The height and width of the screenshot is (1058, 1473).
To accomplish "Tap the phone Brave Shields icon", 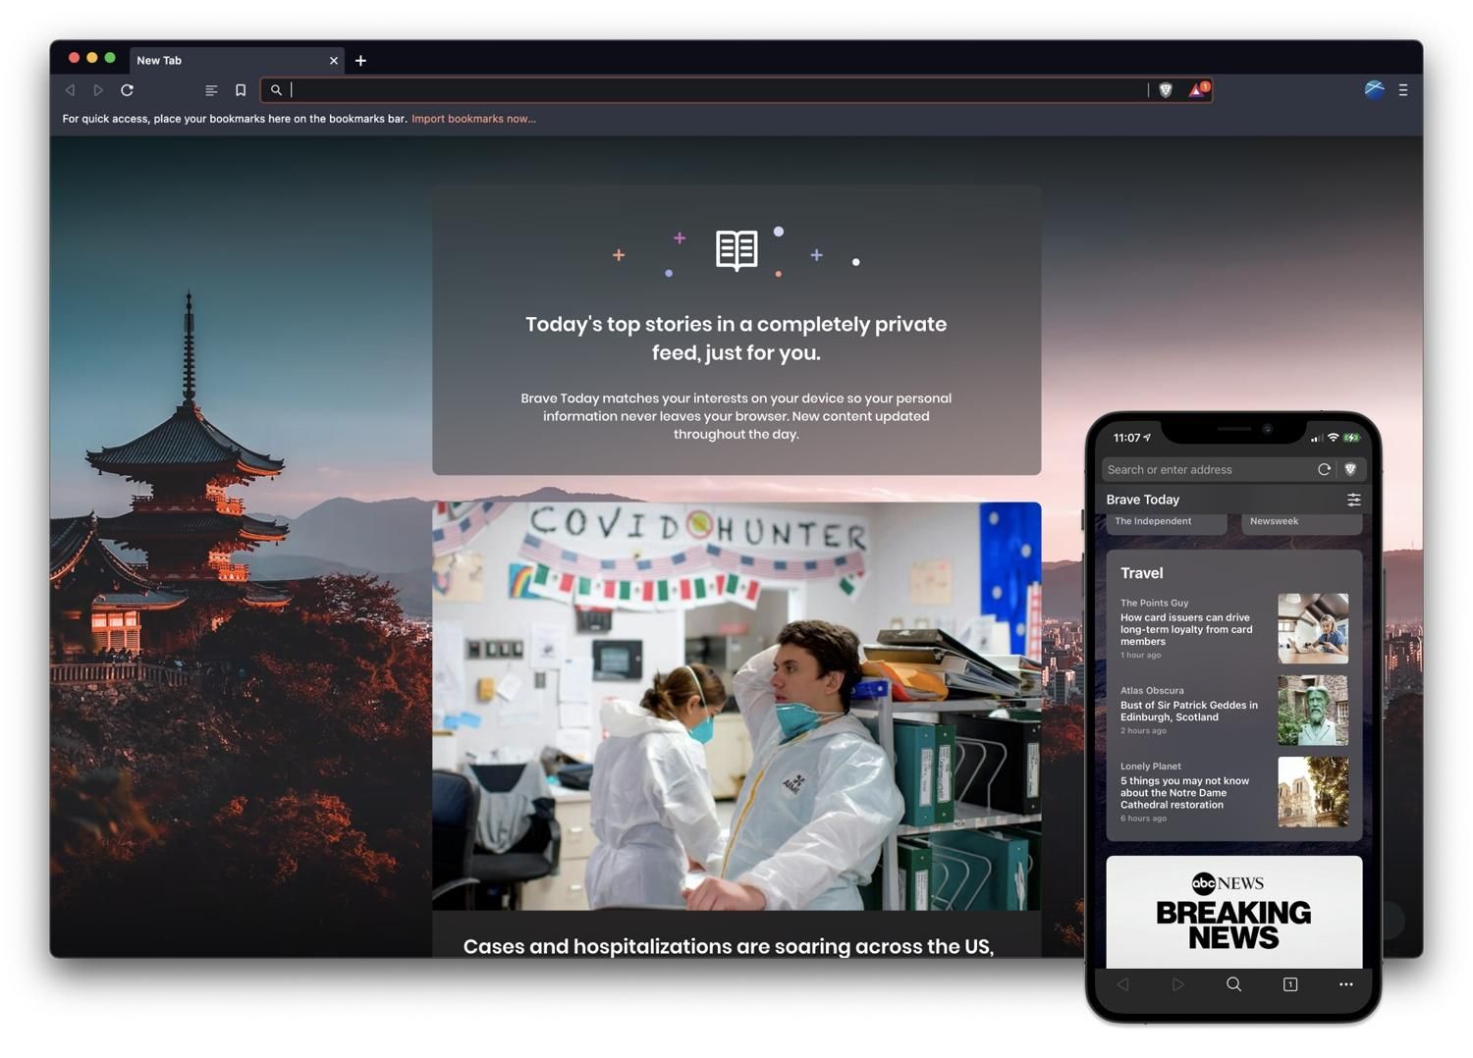I will click(1350, 469).
